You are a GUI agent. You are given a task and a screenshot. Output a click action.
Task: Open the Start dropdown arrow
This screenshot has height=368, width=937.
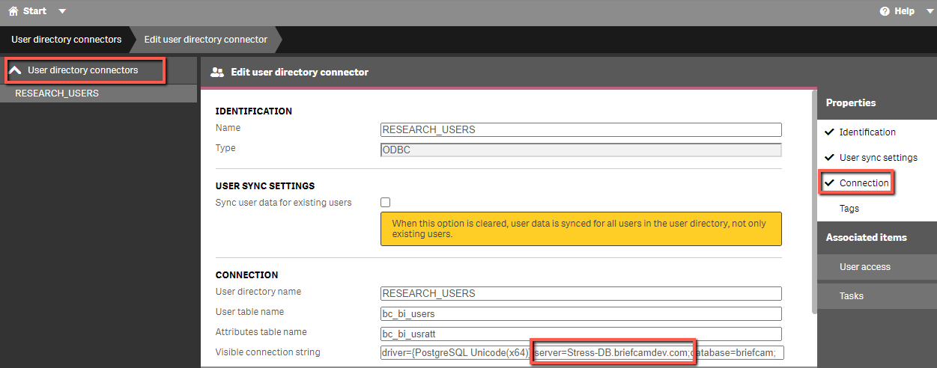(x=61, y=12)
